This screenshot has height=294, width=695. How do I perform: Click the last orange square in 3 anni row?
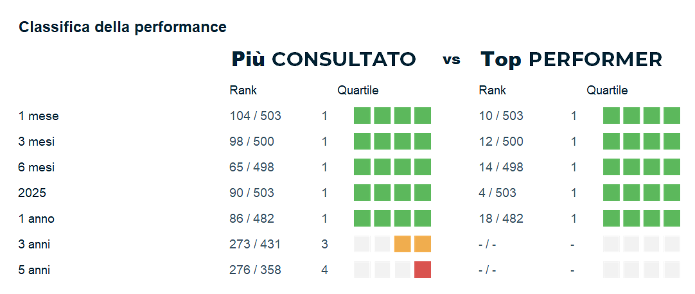[422, 245]
